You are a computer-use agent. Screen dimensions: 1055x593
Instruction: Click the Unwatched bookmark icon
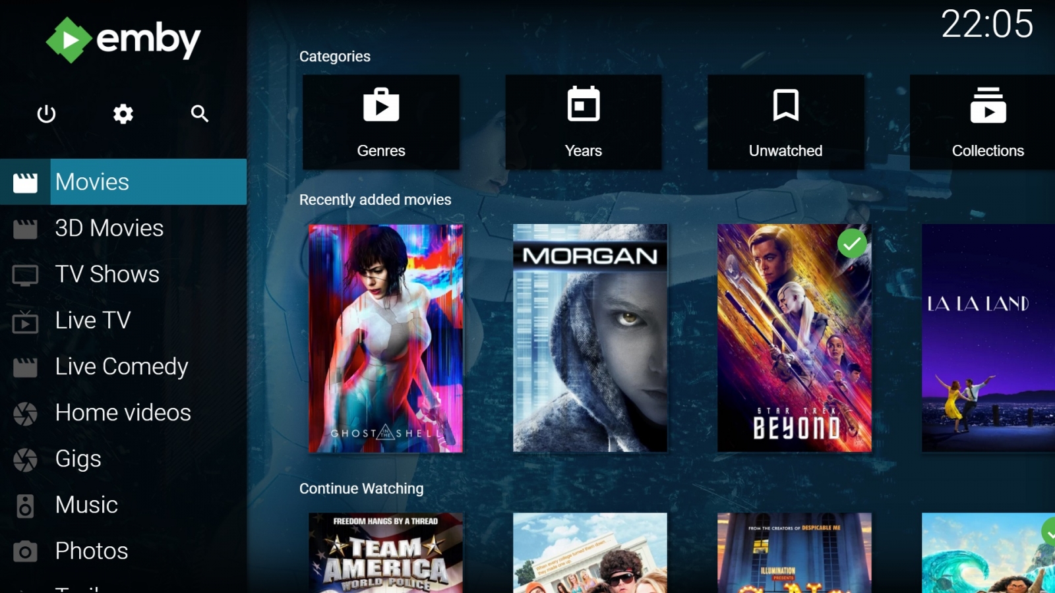785,105
